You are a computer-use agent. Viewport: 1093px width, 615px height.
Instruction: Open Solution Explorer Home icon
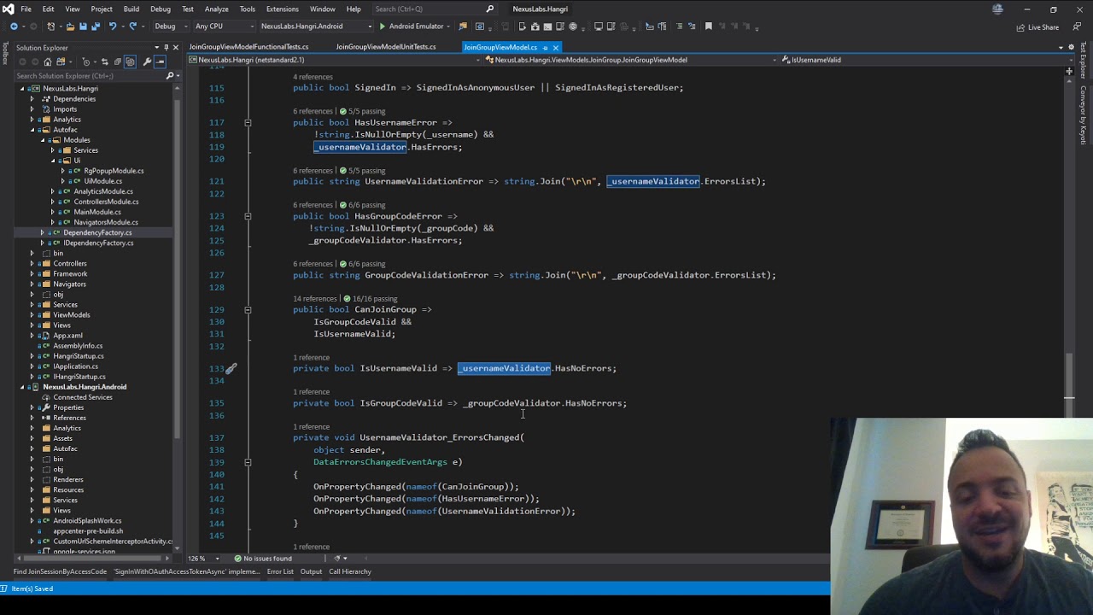tap(48, 61)
